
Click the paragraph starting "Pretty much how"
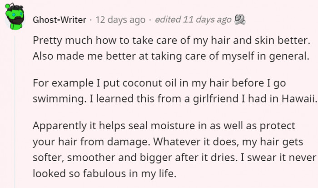[171, 40]
